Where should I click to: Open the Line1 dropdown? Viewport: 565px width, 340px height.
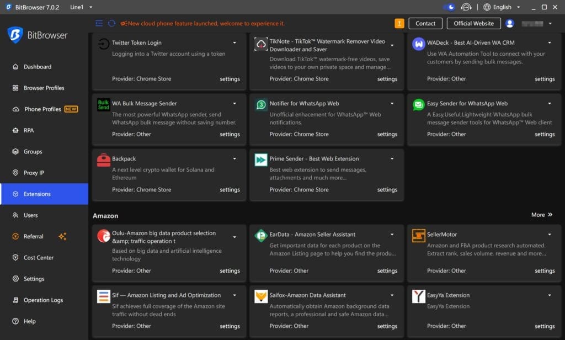tap(81, 7)
